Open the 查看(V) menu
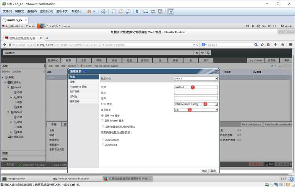Viewport: 295px width, 187px height. 32,11
